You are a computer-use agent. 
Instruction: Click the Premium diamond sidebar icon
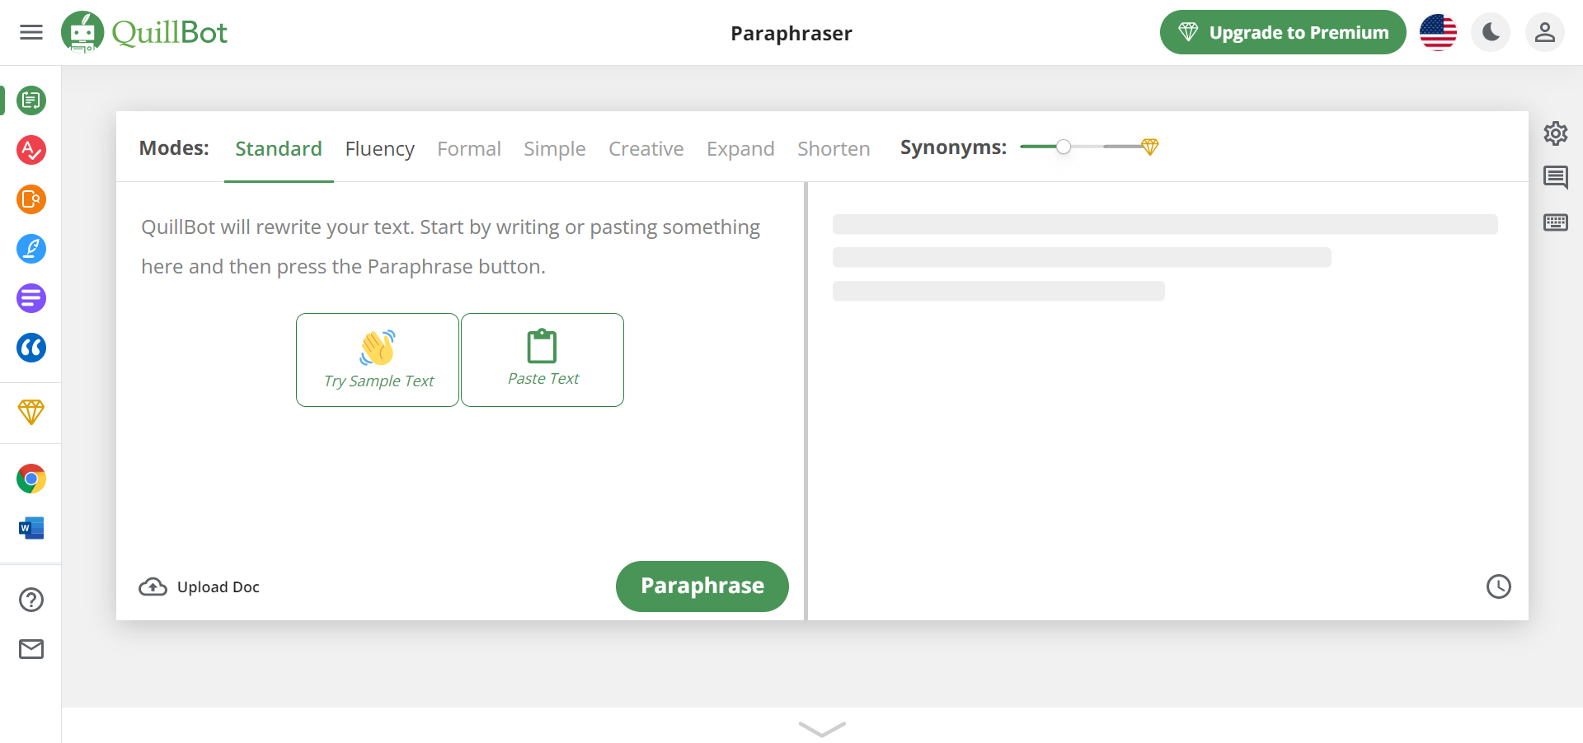tap(31, 412)
